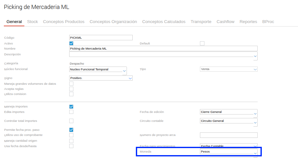Enable the Acepta reglas checkbox

click(71, 89)
